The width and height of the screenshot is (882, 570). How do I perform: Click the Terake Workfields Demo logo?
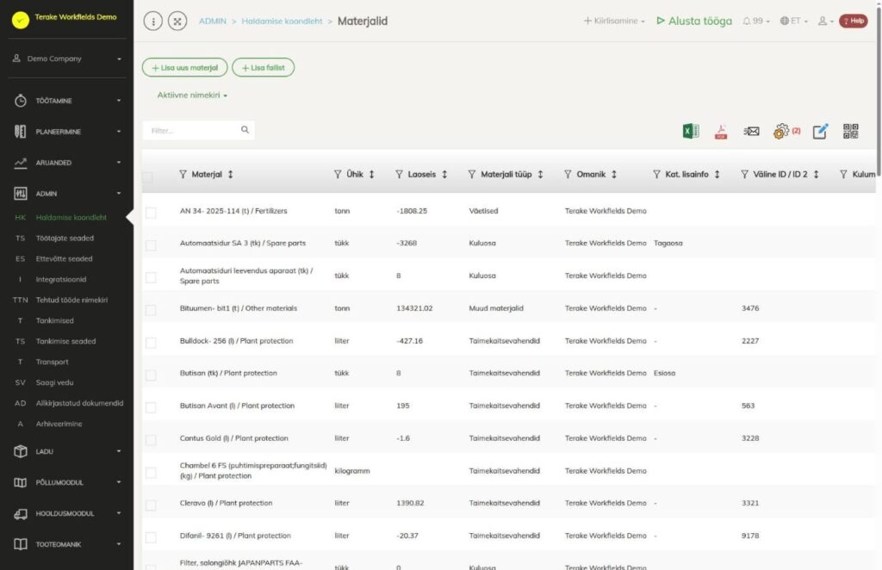[x=21, y=21]
